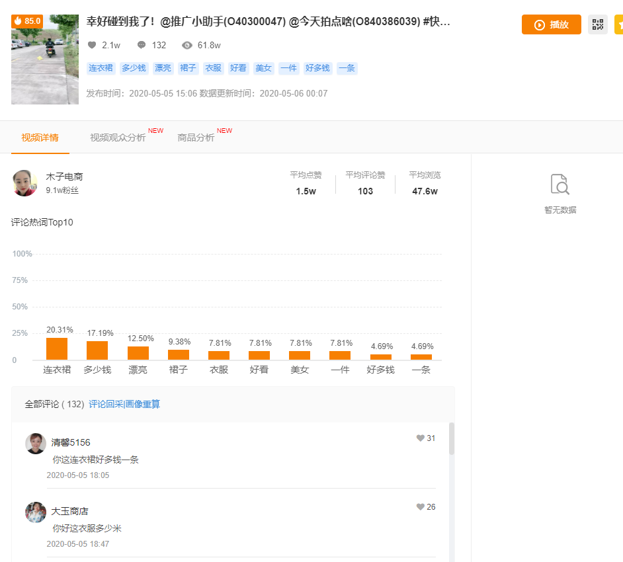The height and width of the screenshot is (562, 623).
Task: Click the 多少钱 bar in the chart
Action: coord(97,350)
